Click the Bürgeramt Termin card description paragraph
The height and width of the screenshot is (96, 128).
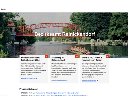click(x=94, y=70)
